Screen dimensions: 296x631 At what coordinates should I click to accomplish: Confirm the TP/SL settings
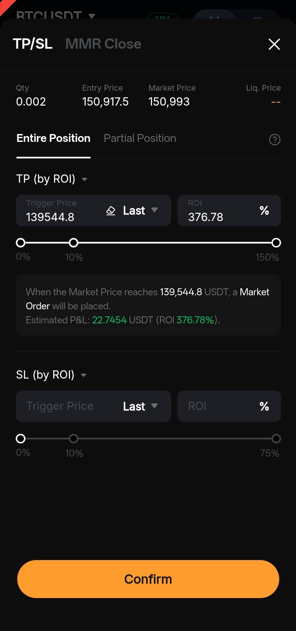(148, 579)
